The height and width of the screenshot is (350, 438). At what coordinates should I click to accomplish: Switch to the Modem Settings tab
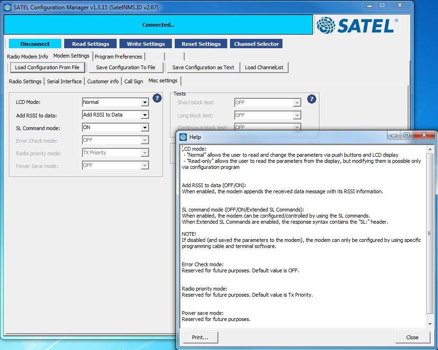coord(71,56)
